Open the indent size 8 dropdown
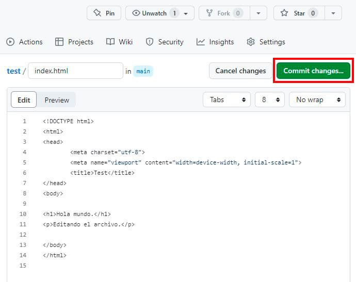Viewport: 356px width, 282px height. tap(269, 99)
